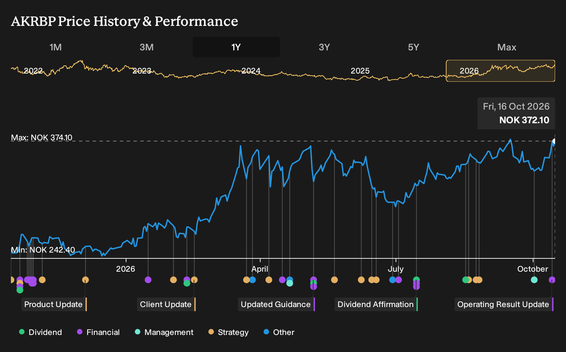Toggle the Strategy legend filter
The height and width of the screenshot is (352, 566).
point(229,332)
